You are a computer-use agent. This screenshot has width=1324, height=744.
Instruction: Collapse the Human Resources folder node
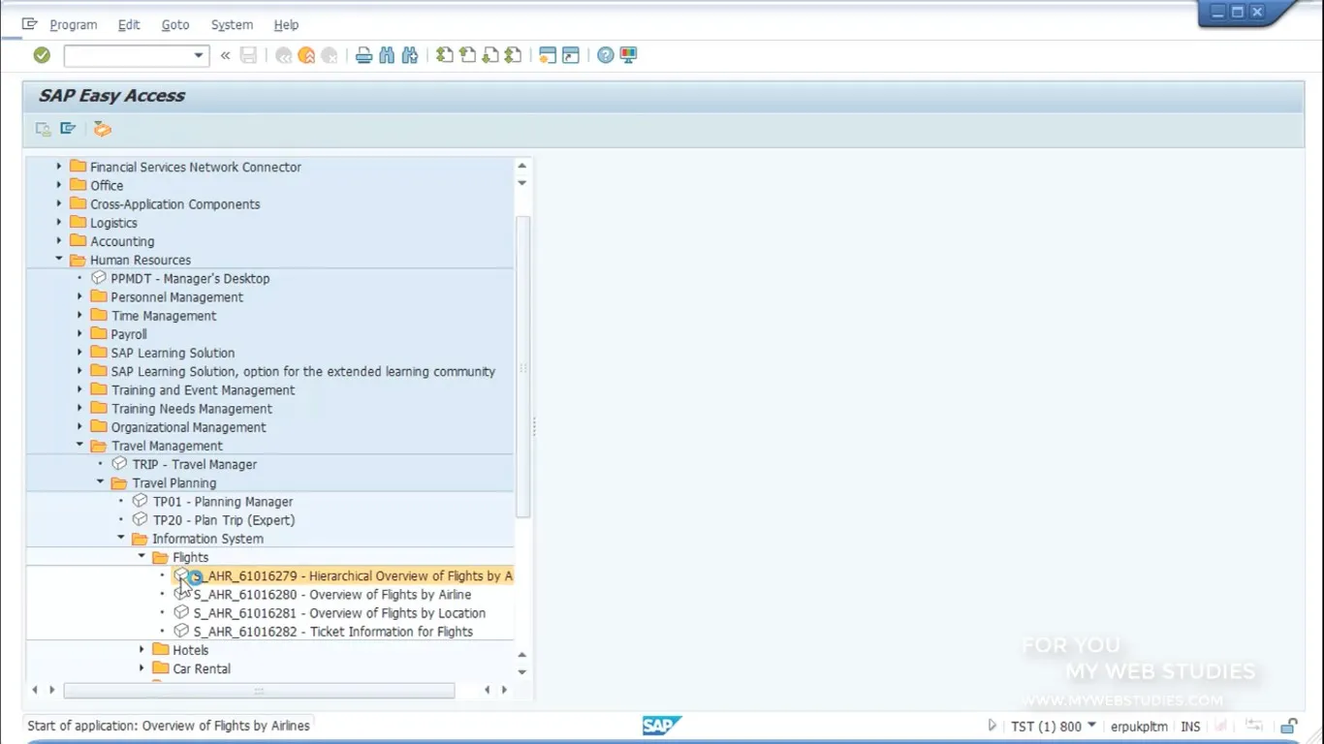[59, 260]
